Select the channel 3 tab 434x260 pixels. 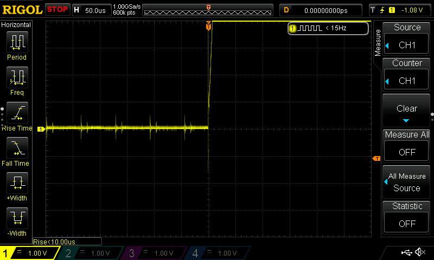point(155,253)
